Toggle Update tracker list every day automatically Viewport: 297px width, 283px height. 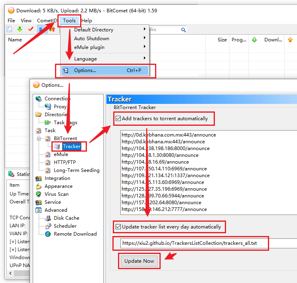[x=118, y=227]
